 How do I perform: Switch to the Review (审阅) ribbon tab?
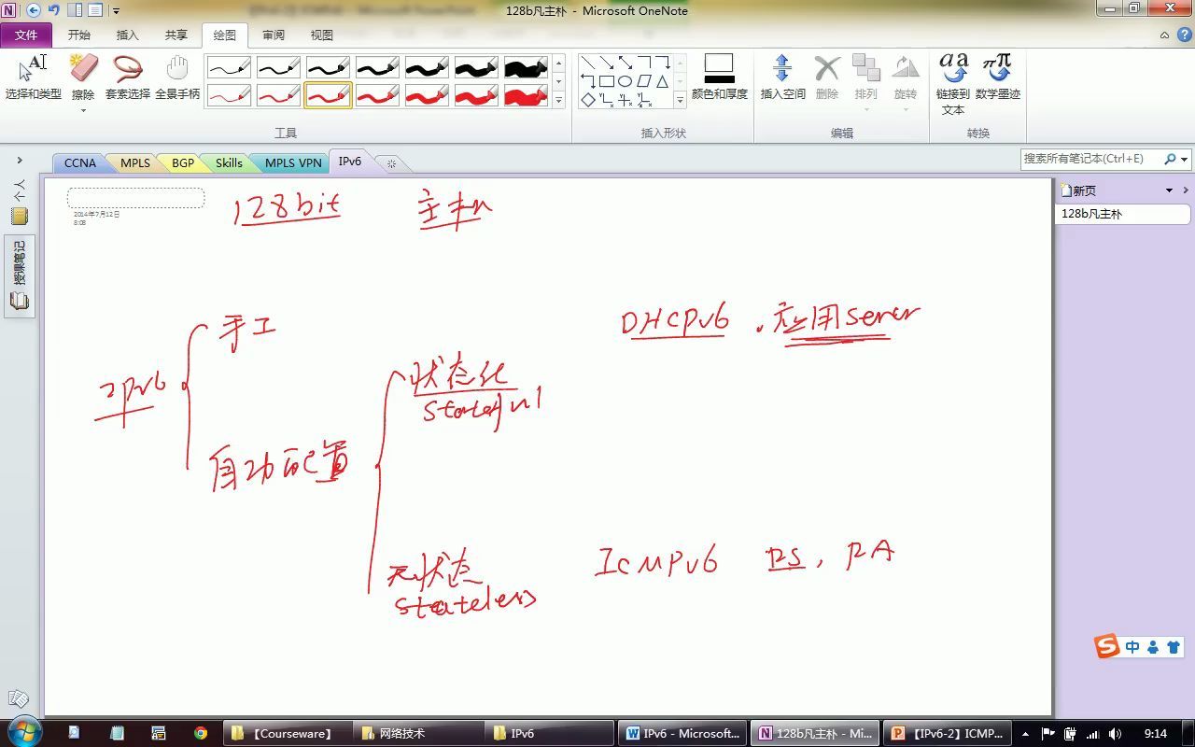(274, 35)
